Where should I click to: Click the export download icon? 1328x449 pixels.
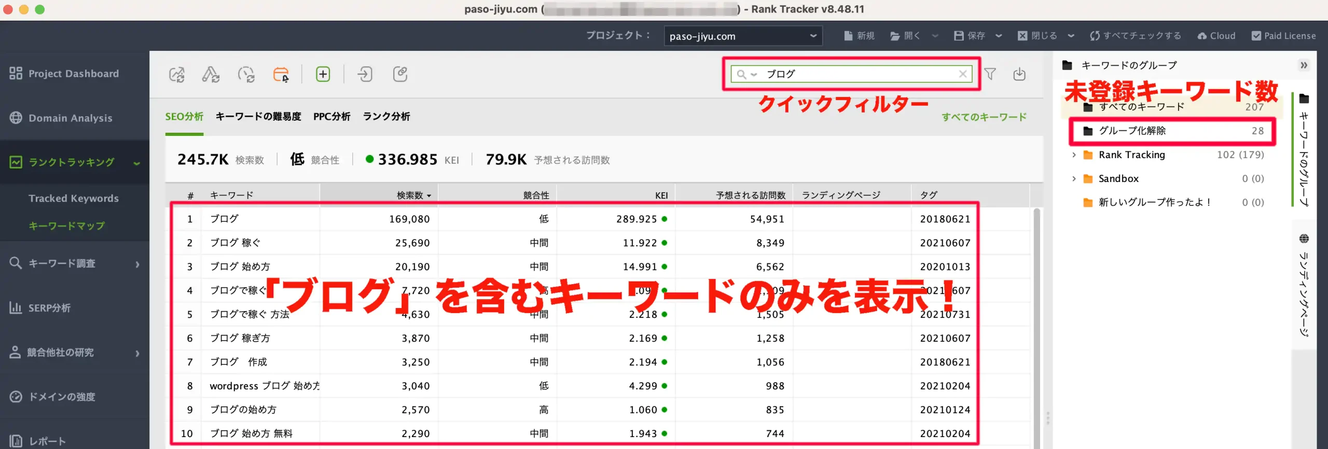pos(1019,74)
